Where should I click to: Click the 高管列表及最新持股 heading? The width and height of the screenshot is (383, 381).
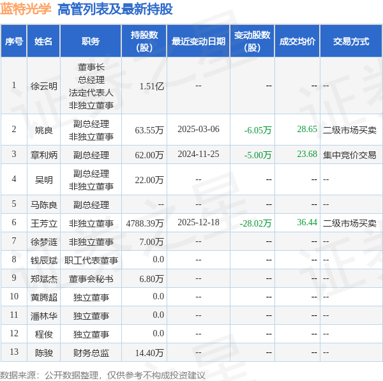115,9
